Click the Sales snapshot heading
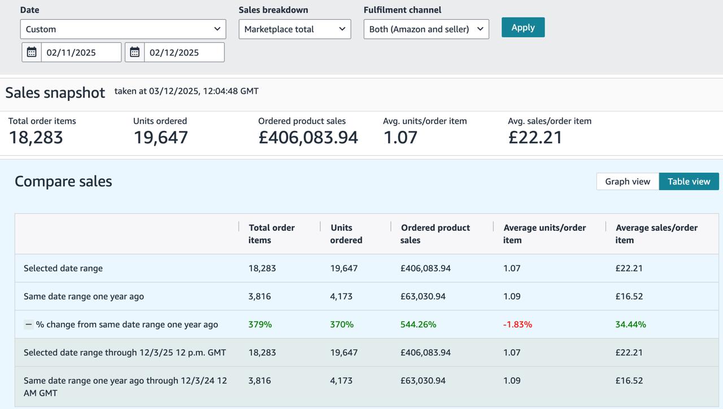 pos(55,93)
